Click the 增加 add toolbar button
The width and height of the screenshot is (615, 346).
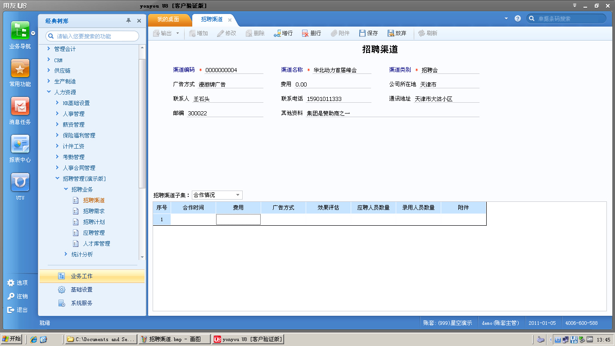pyautogui.click(x=199, y=33)
